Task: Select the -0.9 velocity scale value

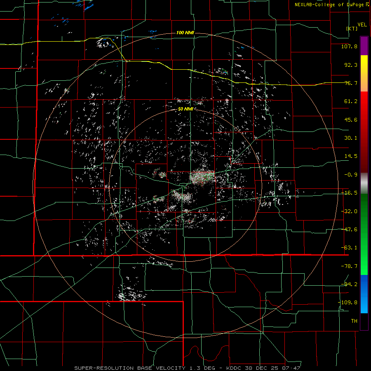Action: pos(351,175)
